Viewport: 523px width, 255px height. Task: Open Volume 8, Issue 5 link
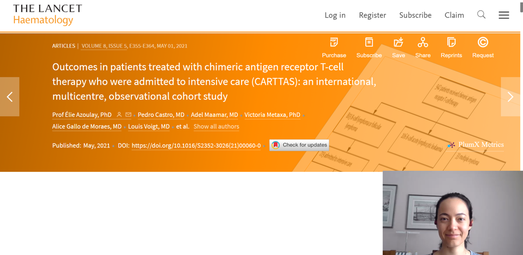pos(104,46)
